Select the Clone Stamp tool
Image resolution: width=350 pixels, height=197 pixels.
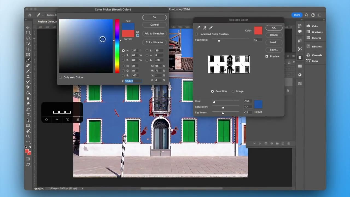point(28,77)
